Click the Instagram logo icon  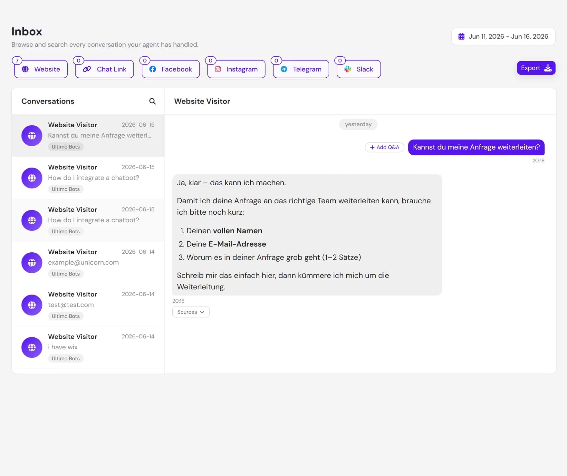(x=218, y=69)
